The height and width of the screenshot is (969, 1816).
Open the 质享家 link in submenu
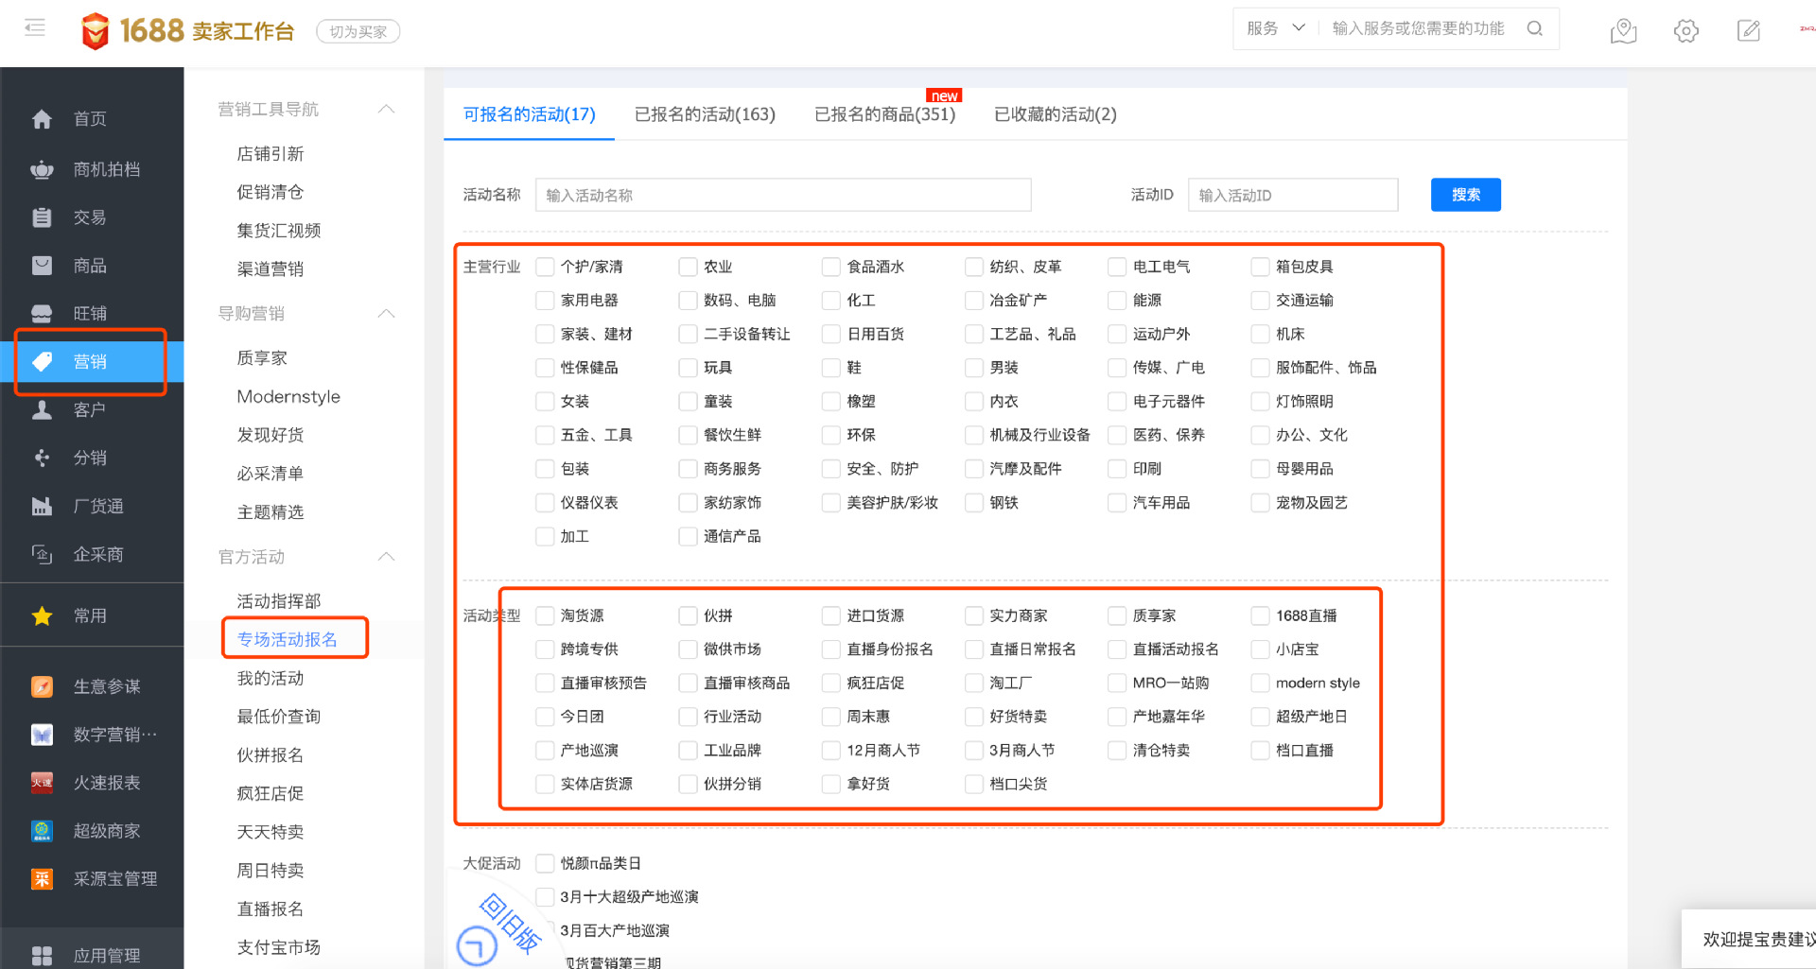click(262, 357)
